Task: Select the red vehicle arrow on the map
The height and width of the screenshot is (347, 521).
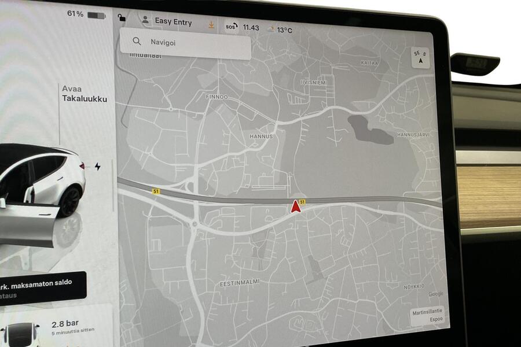Action: [295, 207]
